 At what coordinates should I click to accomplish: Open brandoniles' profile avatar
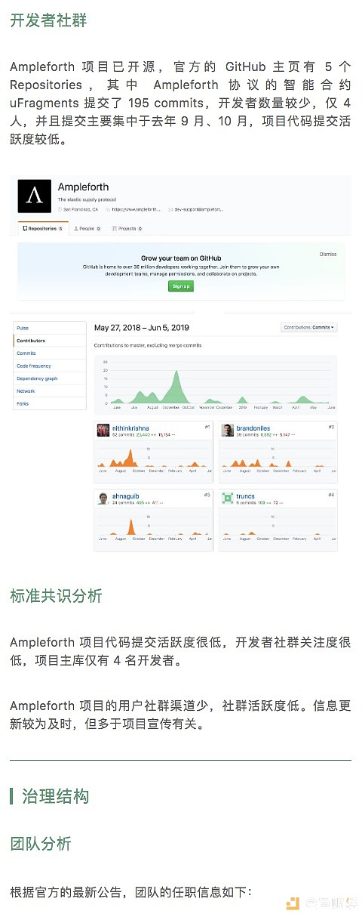(x=229, y=430)
